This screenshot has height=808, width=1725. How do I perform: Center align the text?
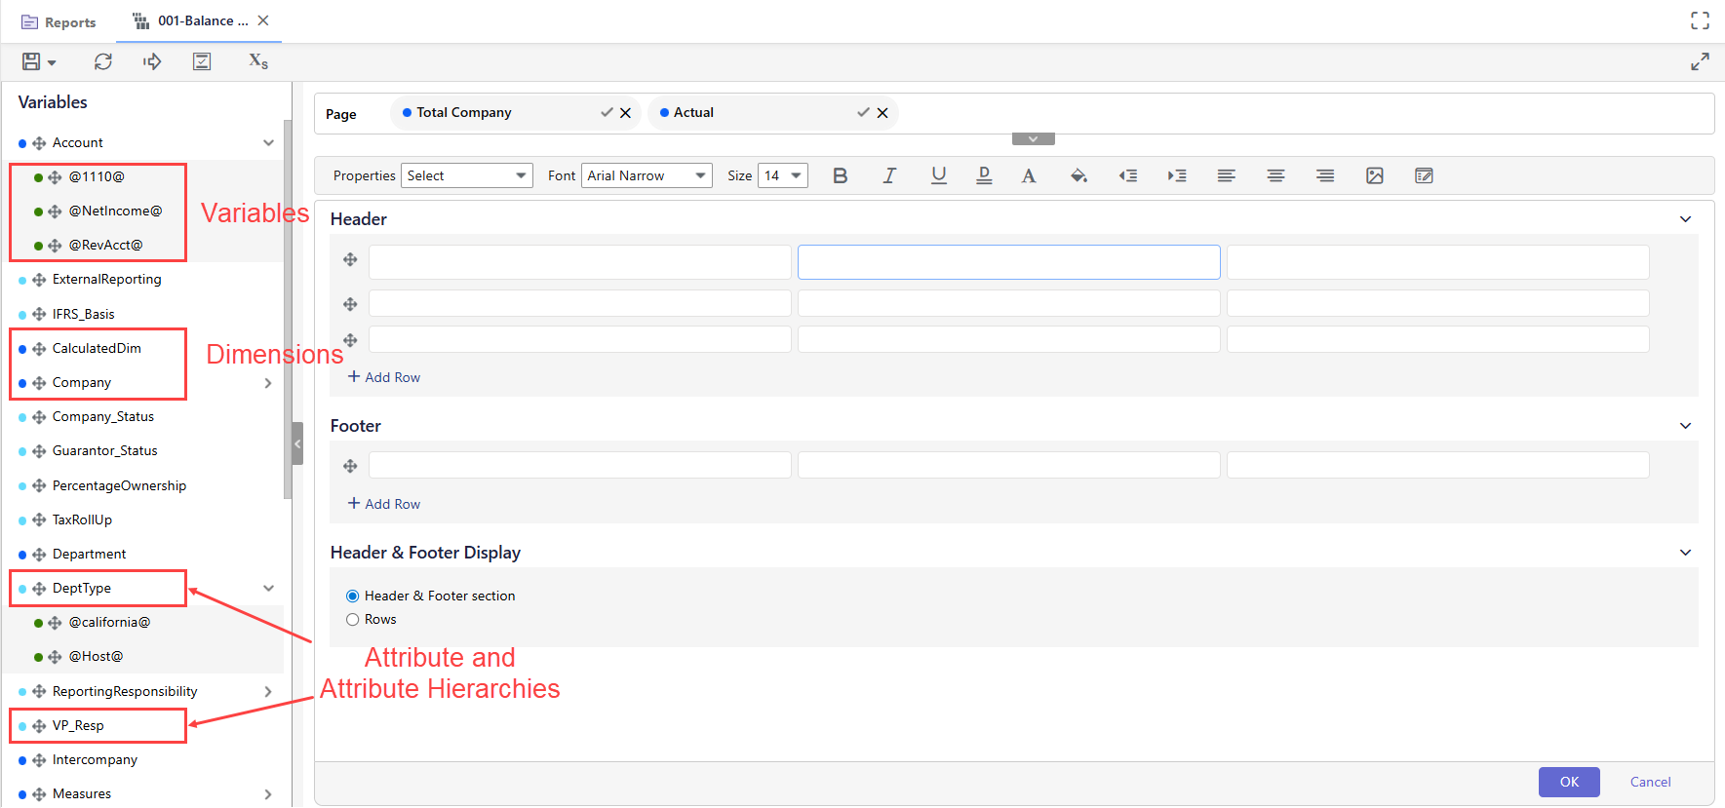[1275, 175]
